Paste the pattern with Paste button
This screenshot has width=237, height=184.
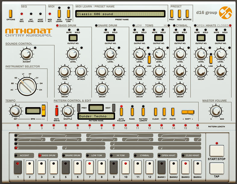coord(173,112)
